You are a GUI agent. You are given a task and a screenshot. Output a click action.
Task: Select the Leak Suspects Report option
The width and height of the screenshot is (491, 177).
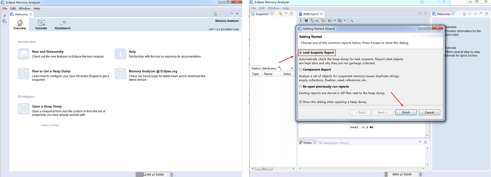301,53
